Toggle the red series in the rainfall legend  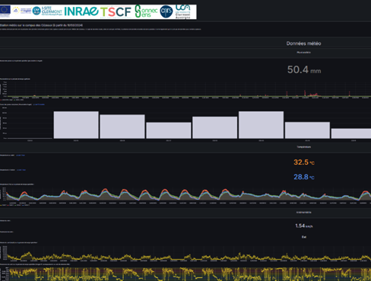click(7, 99)
